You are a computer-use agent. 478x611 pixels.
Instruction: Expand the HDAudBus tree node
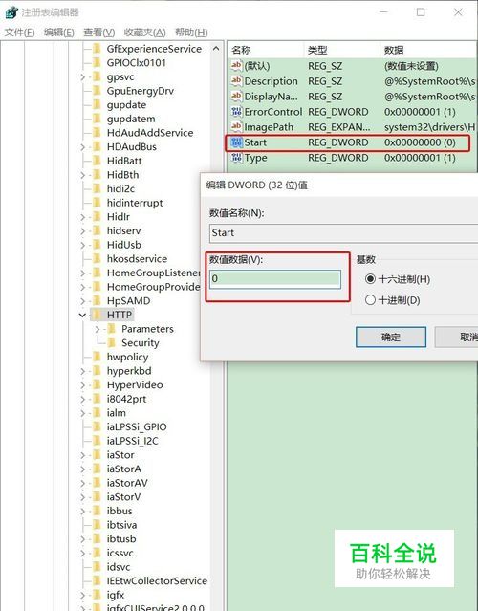pos(82,147)
